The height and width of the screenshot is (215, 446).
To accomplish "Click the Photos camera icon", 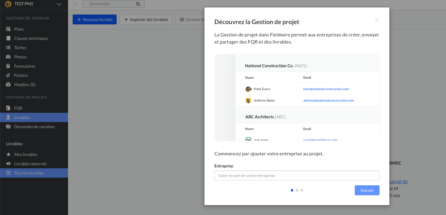I will coord(8,57).
